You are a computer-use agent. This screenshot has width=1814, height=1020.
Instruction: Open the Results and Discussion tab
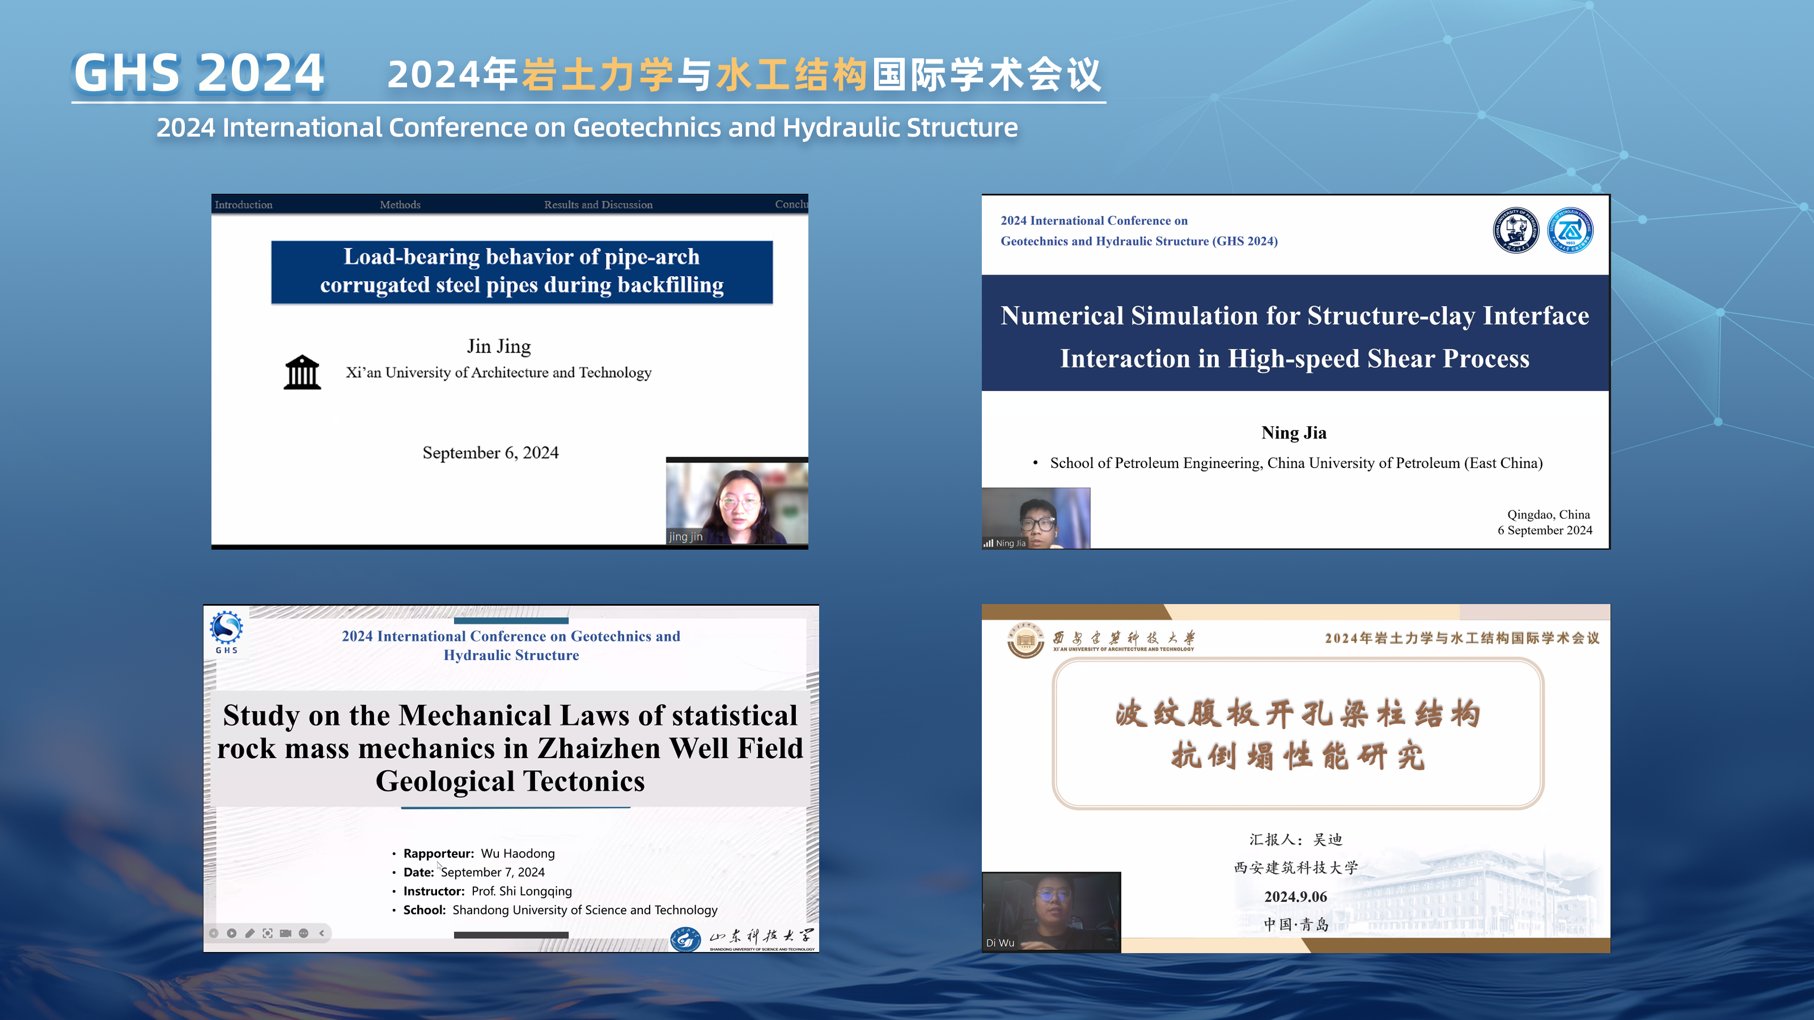[x=598, y=204]
